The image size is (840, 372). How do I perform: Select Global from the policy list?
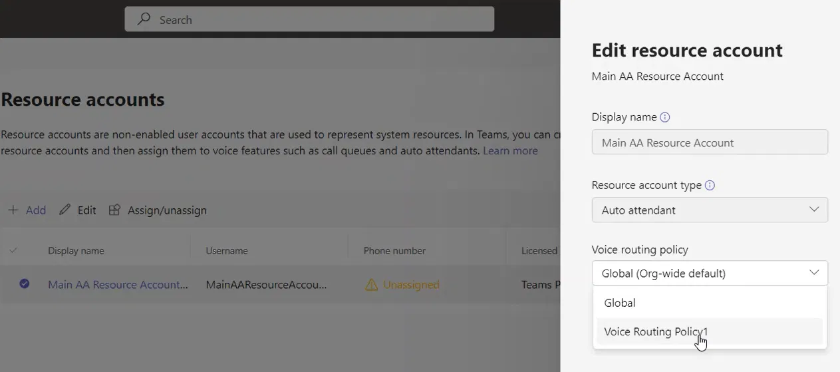click(x=620, y=303)
